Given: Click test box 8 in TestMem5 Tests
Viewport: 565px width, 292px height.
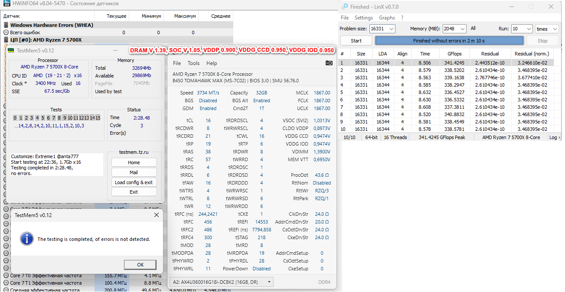Looking at the screenshot, I should 59,118.
